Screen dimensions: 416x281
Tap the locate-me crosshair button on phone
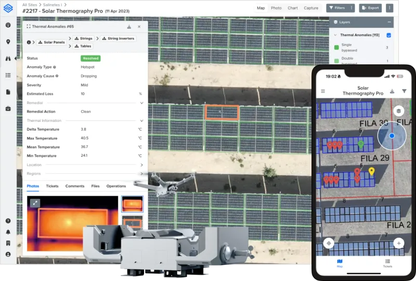click(329, 243)
